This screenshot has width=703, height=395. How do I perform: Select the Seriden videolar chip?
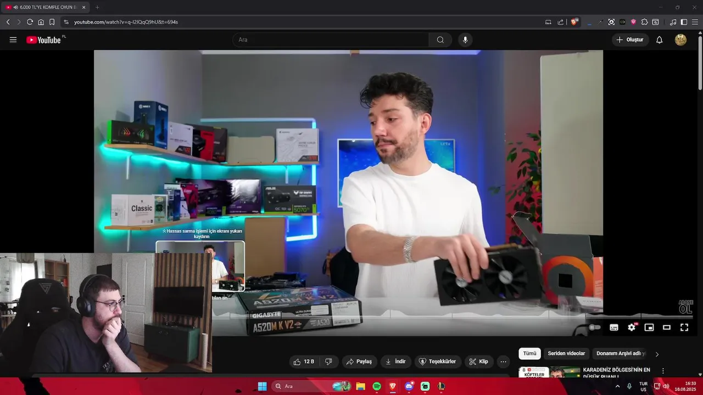(x=566, y=354)
